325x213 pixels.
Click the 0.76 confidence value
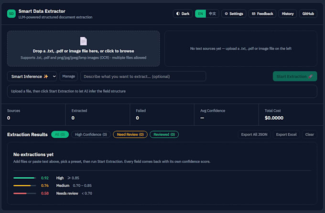(x=45, y=185)
